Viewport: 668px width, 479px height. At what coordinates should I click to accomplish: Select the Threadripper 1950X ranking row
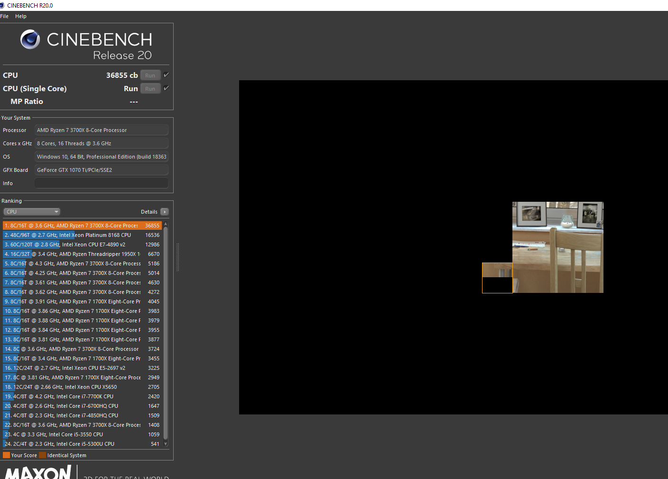tap(82, 254)
